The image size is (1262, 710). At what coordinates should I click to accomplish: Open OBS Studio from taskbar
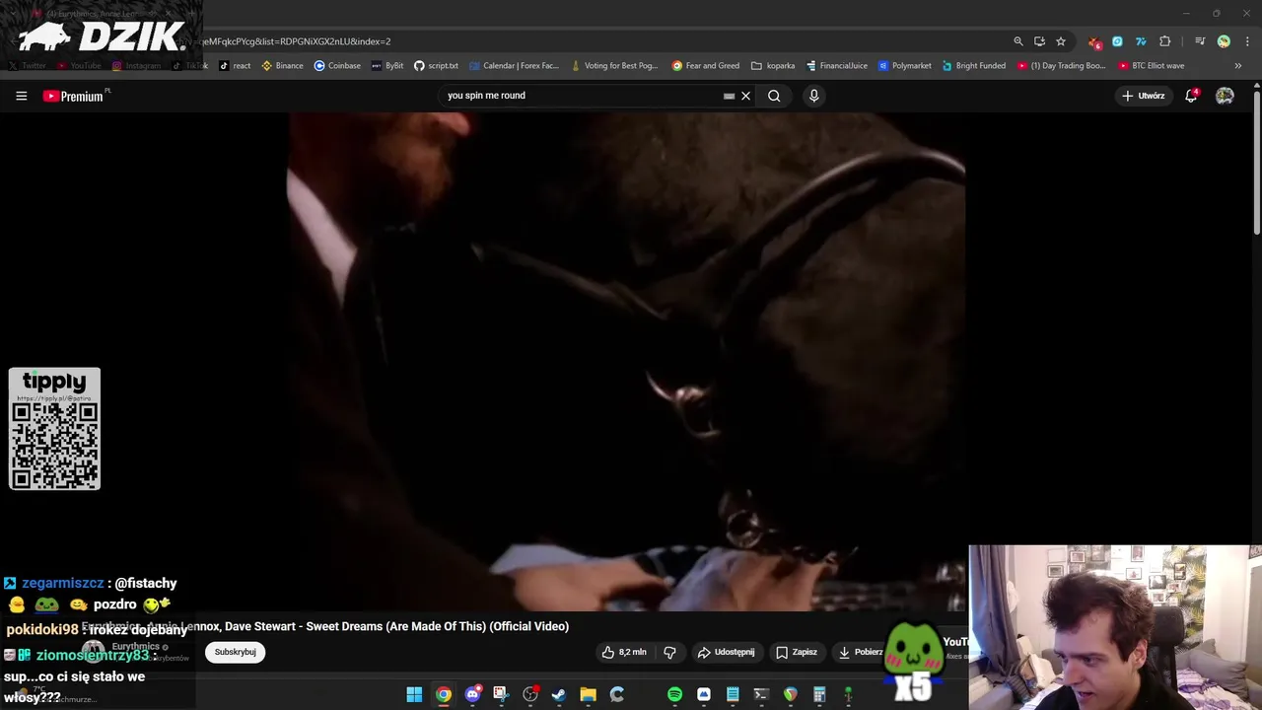[530, 694]
